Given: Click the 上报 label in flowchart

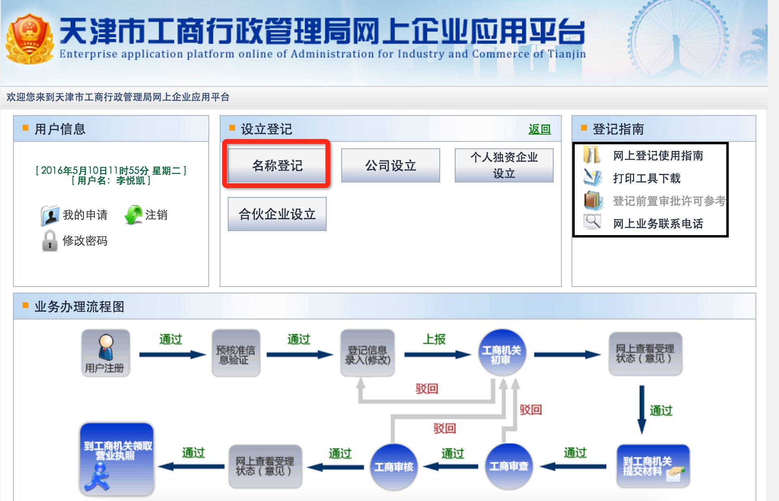Looking at the screenshot, I should point(434,339).
